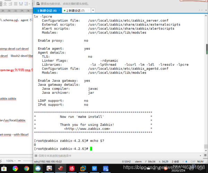Close the '2 新建会话 (7)' session tab
The width and height of the screenshot is (208, 173).
click(88, 10)
